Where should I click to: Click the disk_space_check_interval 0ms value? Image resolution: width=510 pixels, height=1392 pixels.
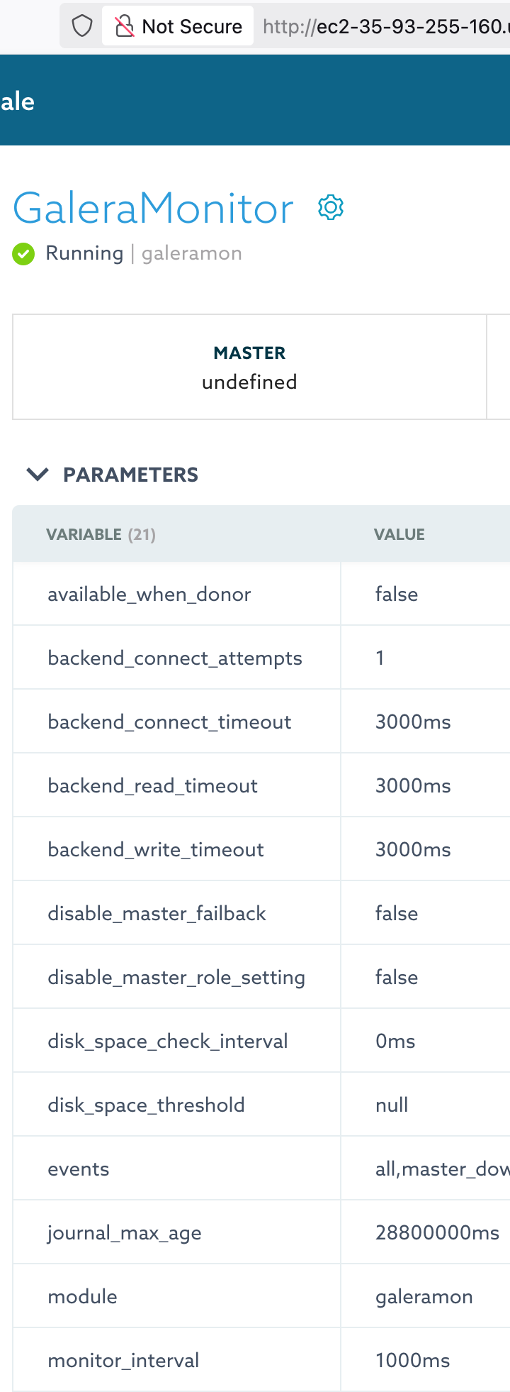pyautogui.click(x=395, y=1041)
